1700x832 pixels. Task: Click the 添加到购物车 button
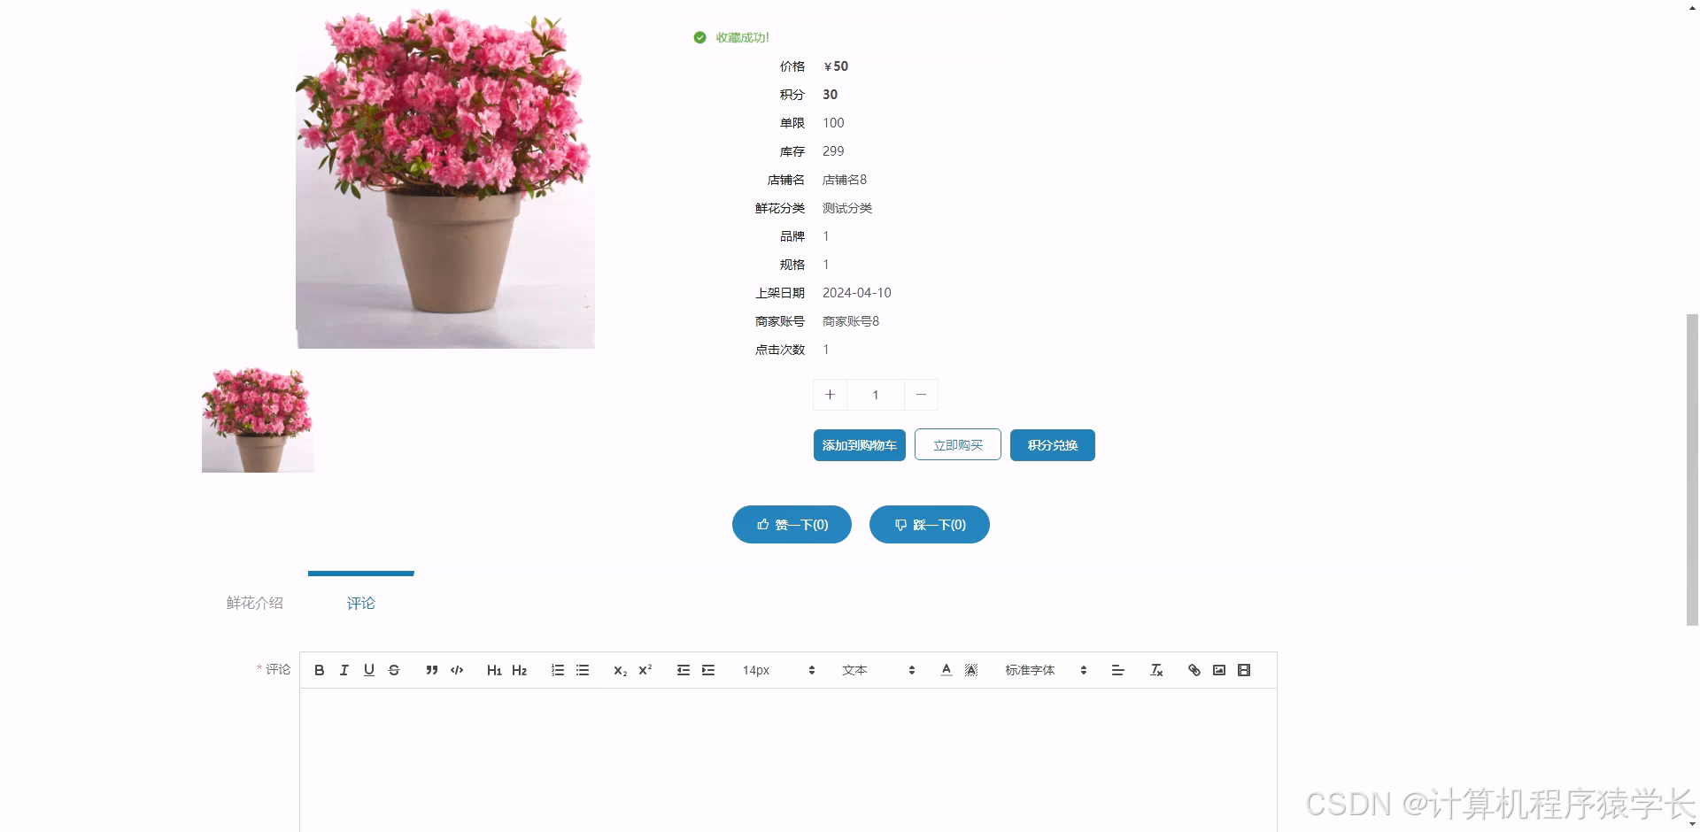tap(859, 445)
